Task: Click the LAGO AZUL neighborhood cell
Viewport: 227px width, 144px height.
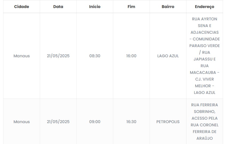Action: [x=168, y=56]
